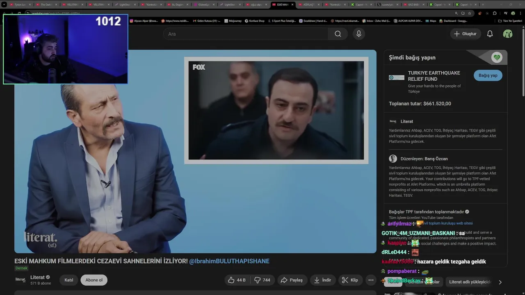The height and width of the screenshot is (295, 525).
Task: Start voice search with the microphone icon
Action: [x=359, y=34]
